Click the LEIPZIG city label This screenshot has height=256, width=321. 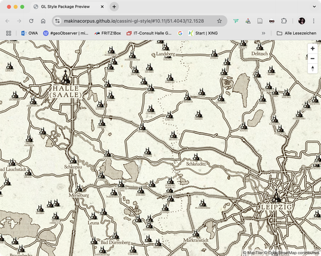click(x=276, y=207)
